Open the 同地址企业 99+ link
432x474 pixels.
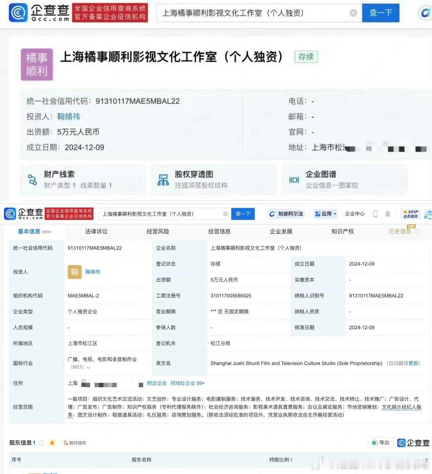coord(188,383)
